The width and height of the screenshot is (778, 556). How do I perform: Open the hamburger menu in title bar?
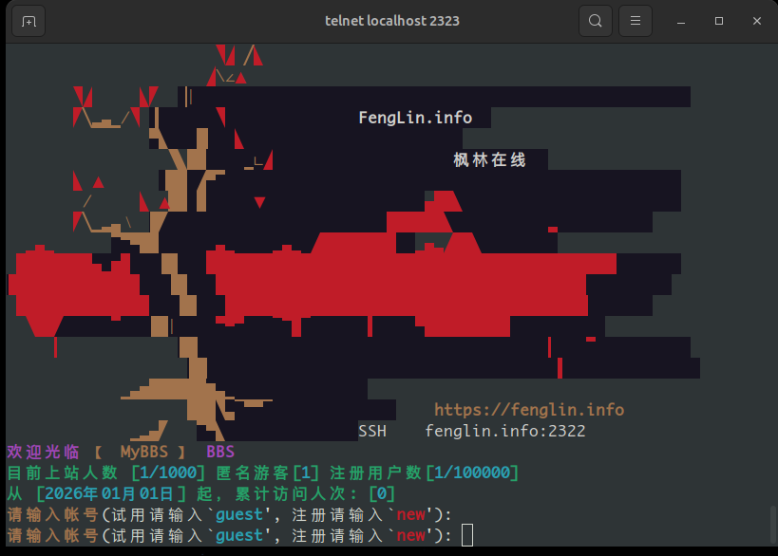636,21
